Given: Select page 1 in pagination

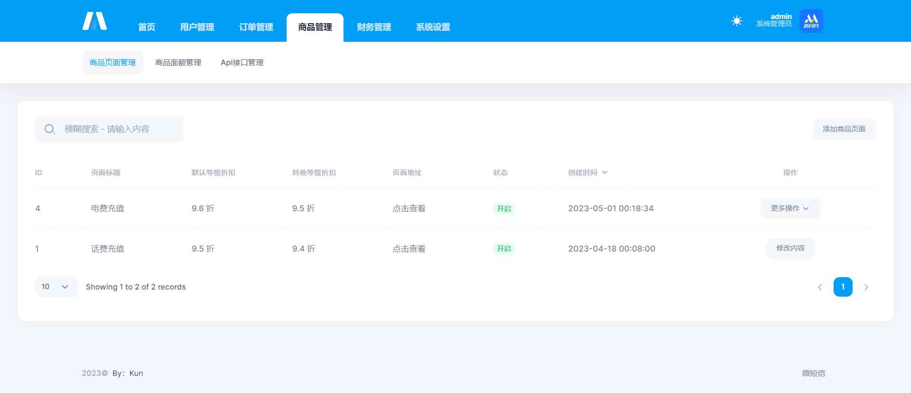Looking at the screenshot, I should point(843,287).
